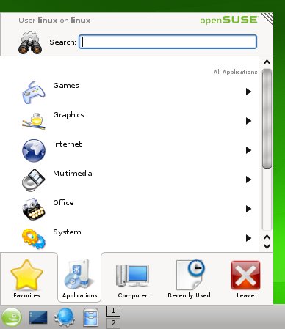
Task: Click the vertical scrollbar thumb
Action: pyautogui.click(x=267, y=119)
